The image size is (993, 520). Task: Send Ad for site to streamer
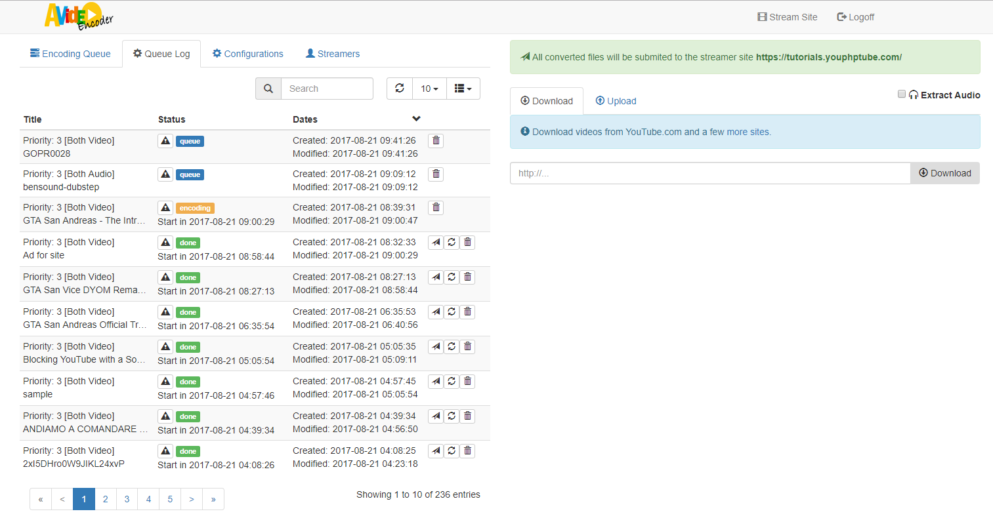(x=436, y=242)
